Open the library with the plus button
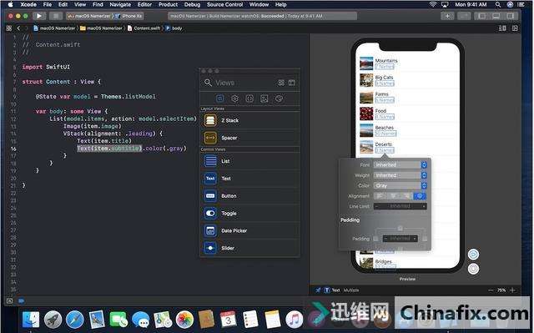 point(447,16)
